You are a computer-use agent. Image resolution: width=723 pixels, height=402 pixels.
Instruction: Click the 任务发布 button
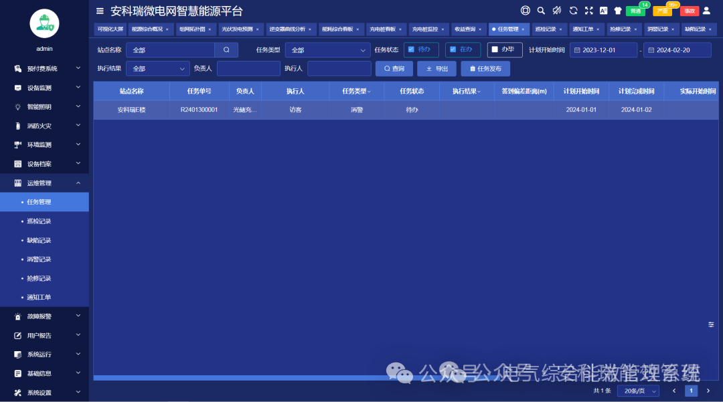click(485, 68)
